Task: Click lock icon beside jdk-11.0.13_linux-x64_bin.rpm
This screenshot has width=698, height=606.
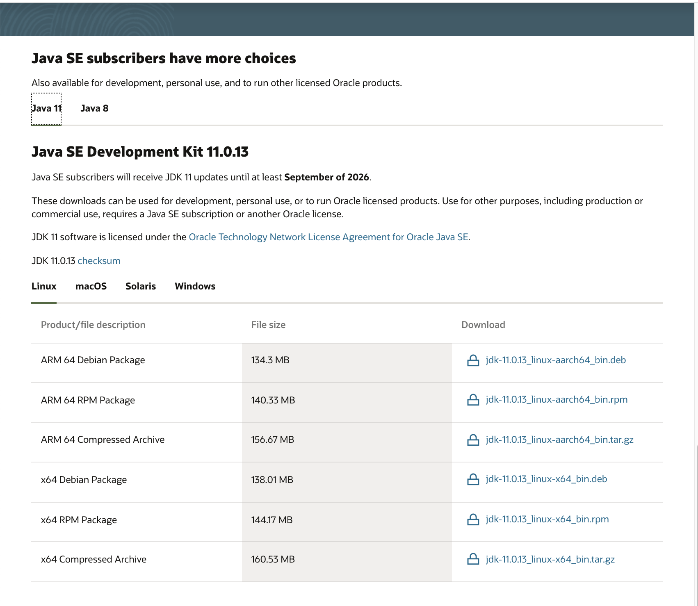Action: coord(473,519)
